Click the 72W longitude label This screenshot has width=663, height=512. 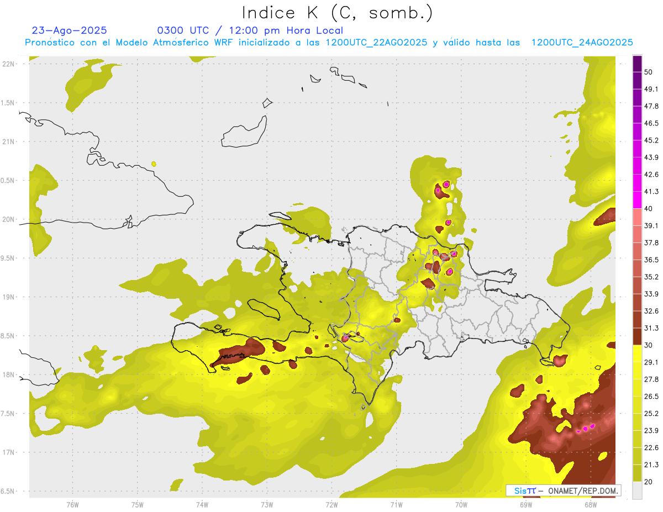[331, 504]
